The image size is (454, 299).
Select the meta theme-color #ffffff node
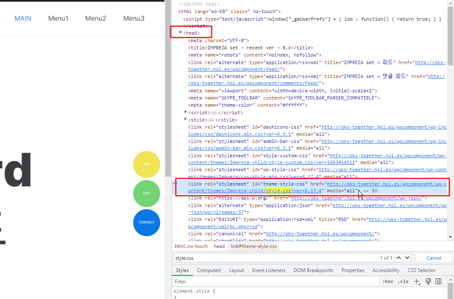[x=248, y=105]
